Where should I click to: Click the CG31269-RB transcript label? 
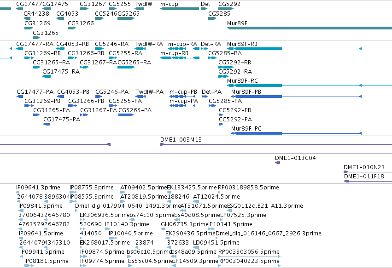click(x=42, y=53)
